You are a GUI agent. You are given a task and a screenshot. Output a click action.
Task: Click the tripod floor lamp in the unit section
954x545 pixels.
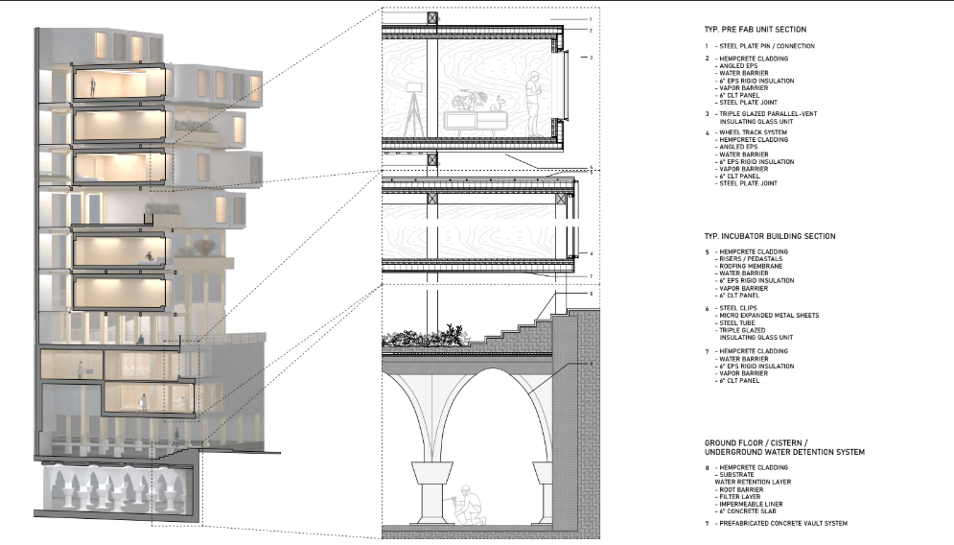pyautogui.click(x=414, y=109)
